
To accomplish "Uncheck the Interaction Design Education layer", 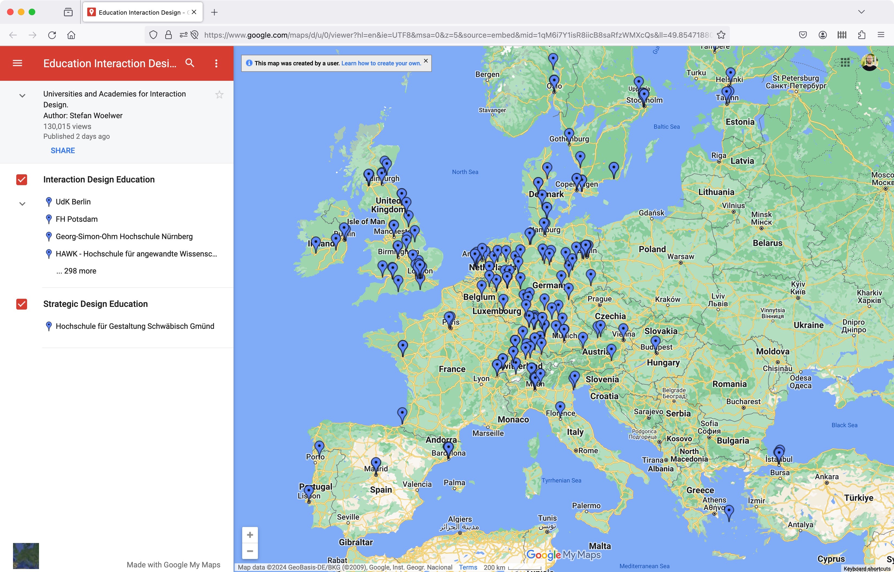I will click(21, 180).
